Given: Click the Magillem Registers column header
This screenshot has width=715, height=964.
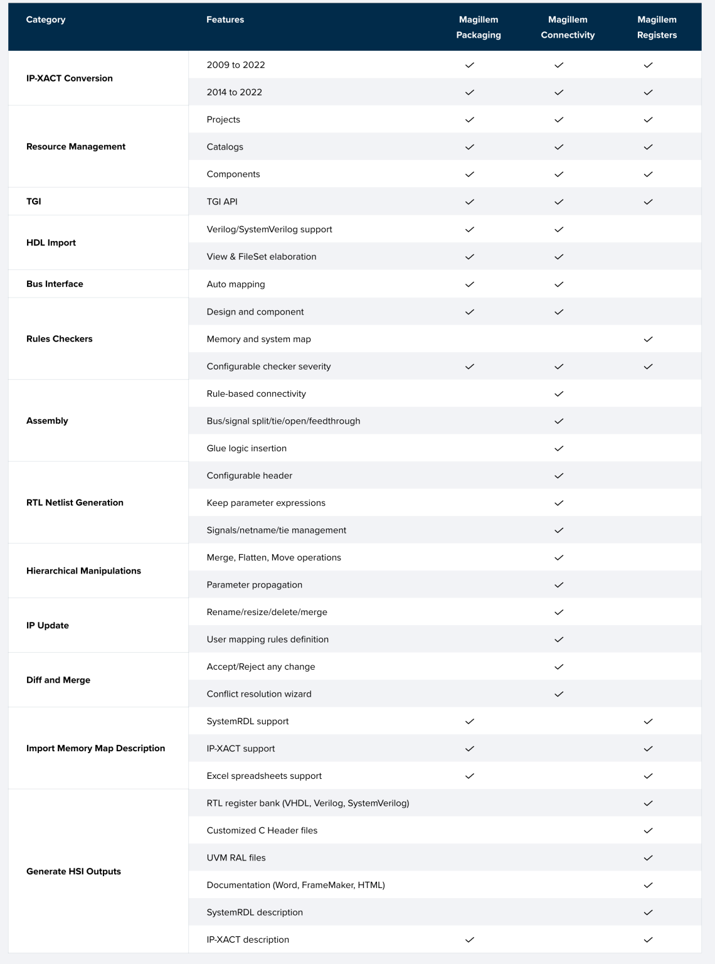Looking at the screenshot, I should click(657, 27).
